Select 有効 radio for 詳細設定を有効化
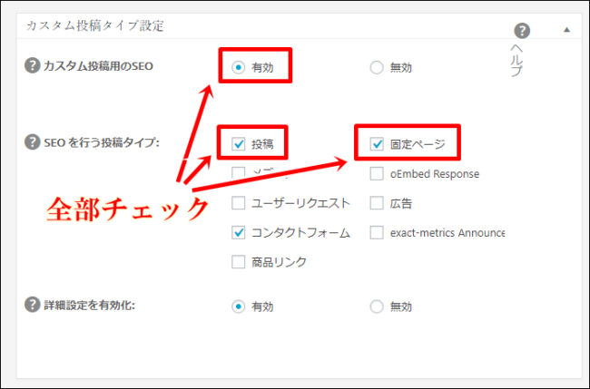Viewport: 590px width, 389px height. (x=238, y=306)
